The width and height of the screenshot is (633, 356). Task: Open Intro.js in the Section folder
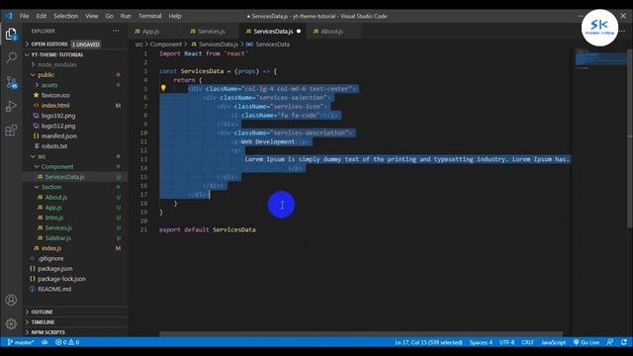pyautogui.click(x=54, y=218)
